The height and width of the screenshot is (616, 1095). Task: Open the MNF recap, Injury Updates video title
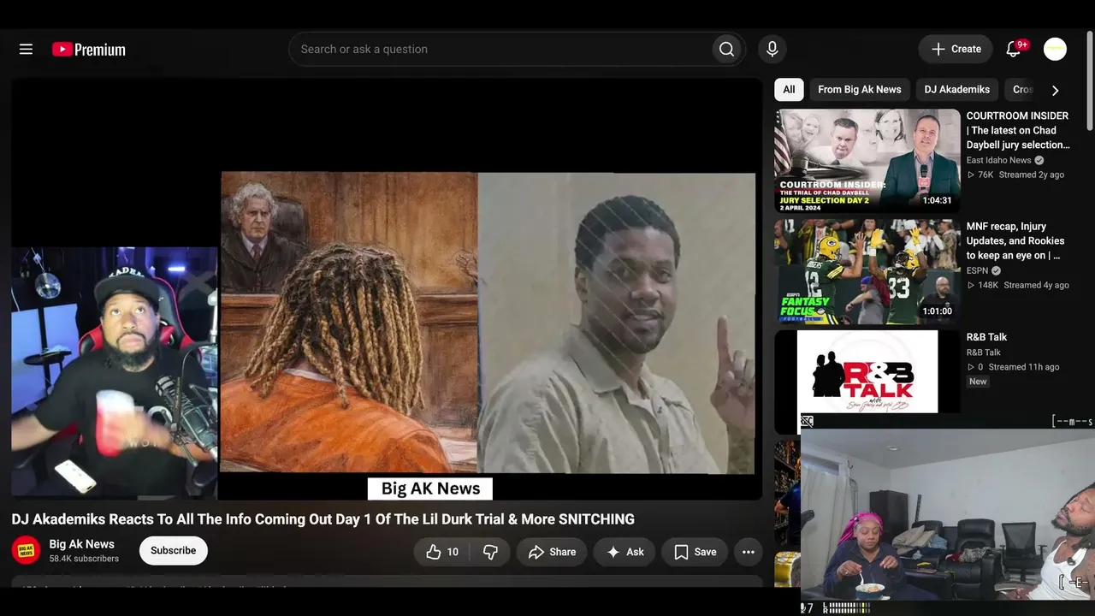(x=1015, y=241)
